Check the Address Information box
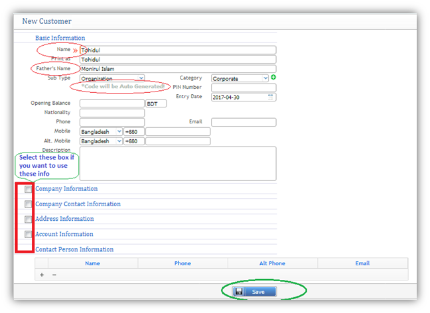The width and height of the screenshot is (430, 313). (x=28, y=219)
